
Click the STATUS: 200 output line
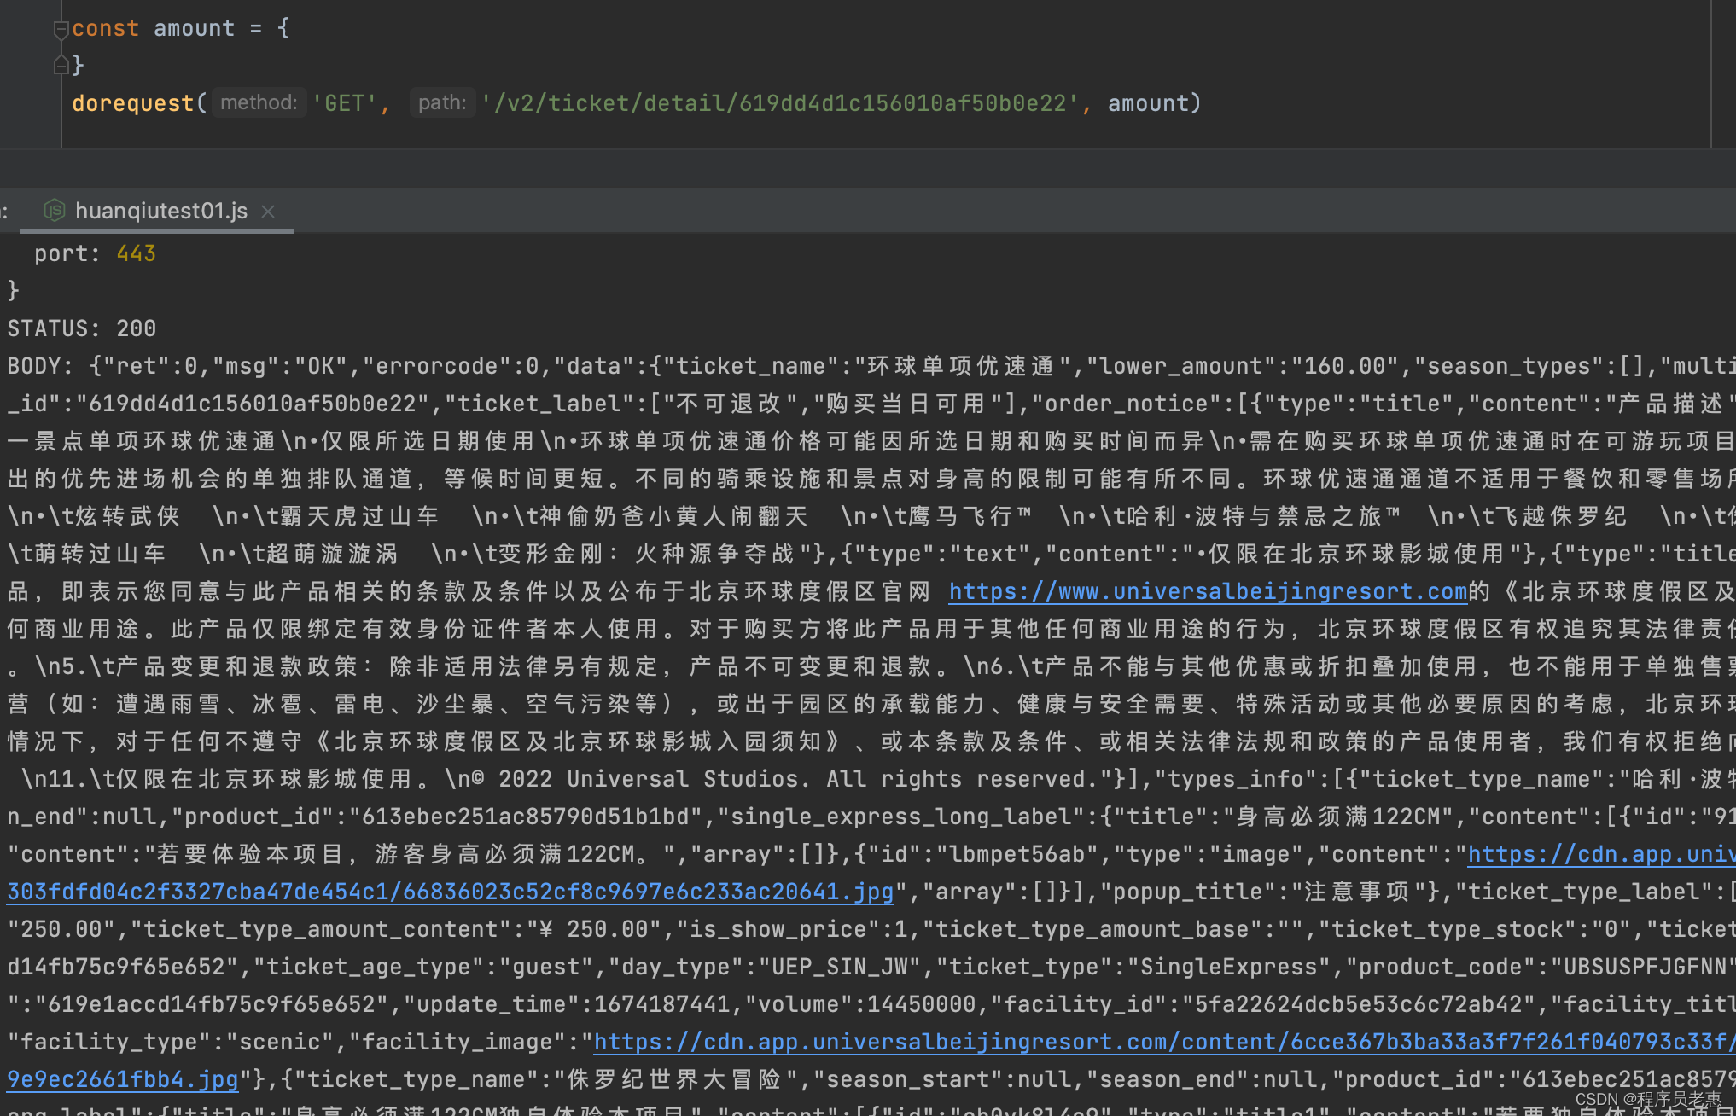coord(82,328)
